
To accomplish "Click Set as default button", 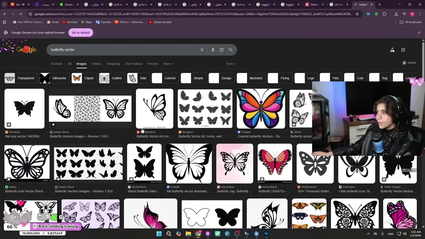I will pos(81,33).
